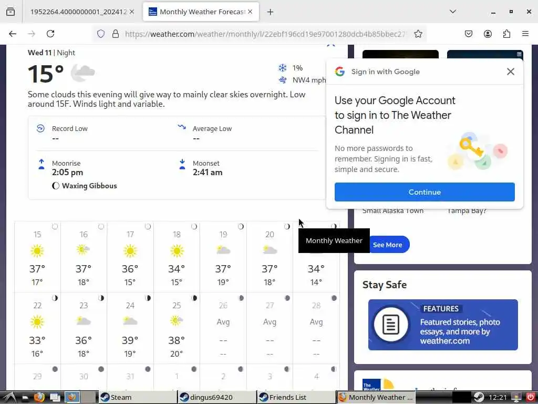538x404 pixels.
Task: Choose day 20 in the monthly calendar
Action: click(x=270, y=257)
